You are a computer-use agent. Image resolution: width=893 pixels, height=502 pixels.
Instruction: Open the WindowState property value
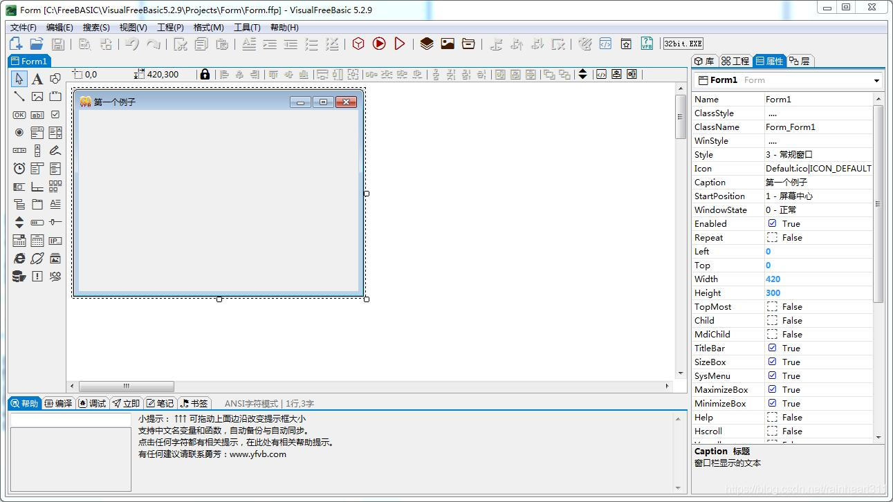pyautogui.click(x=818, y=210)
